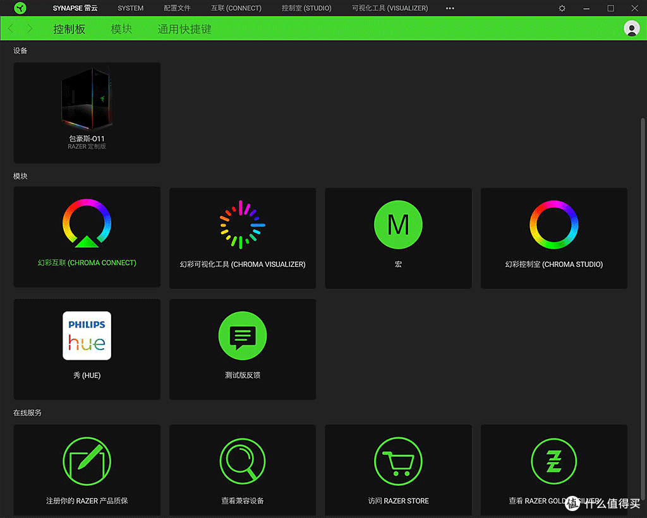Open settings with the gear icon
The height and width of the screenshot is (518, 647).
(x=562, y=8)
